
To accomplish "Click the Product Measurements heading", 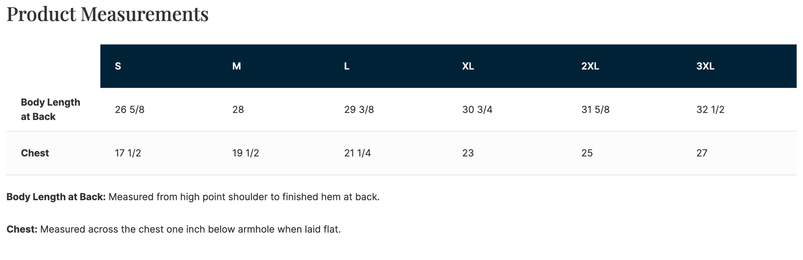I will (x=107, y=14).
